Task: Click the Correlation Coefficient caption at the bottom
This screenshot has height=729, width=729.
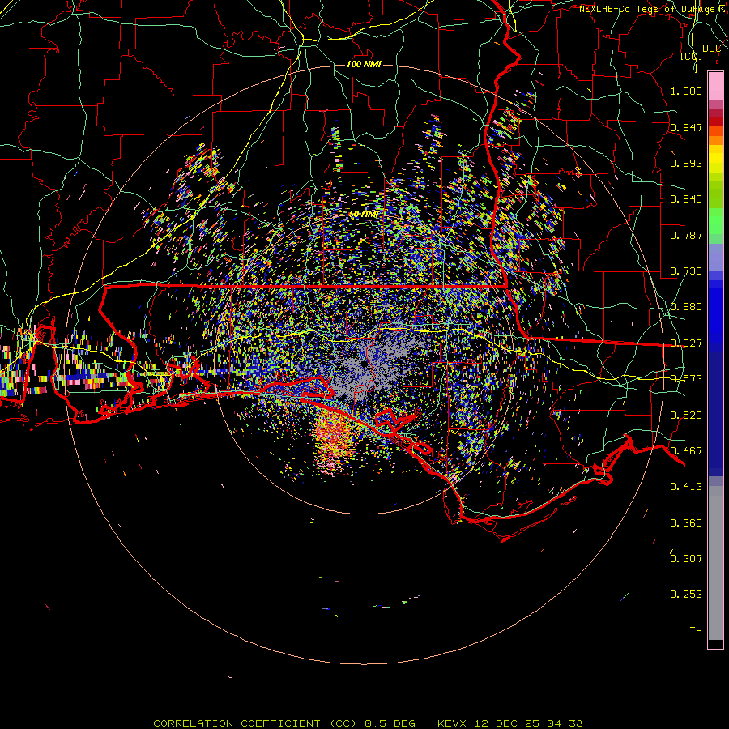Action: [x=368, y=723]
